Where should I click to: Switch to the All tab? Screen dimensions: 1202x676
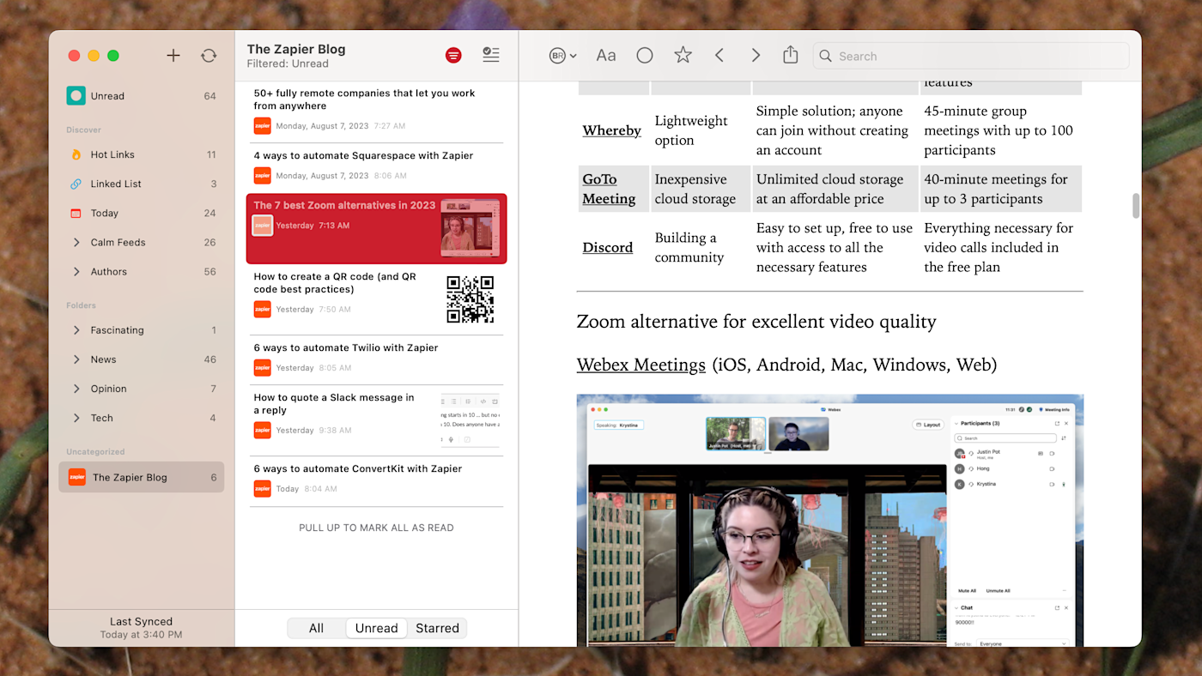[x=316, y=628]
